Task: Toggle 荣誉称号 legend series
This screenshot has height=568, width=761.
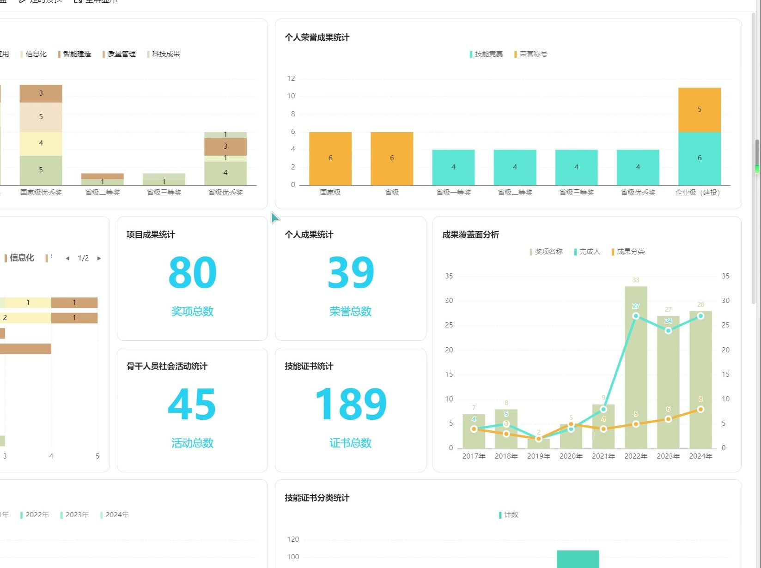Action: click(531, 54)
